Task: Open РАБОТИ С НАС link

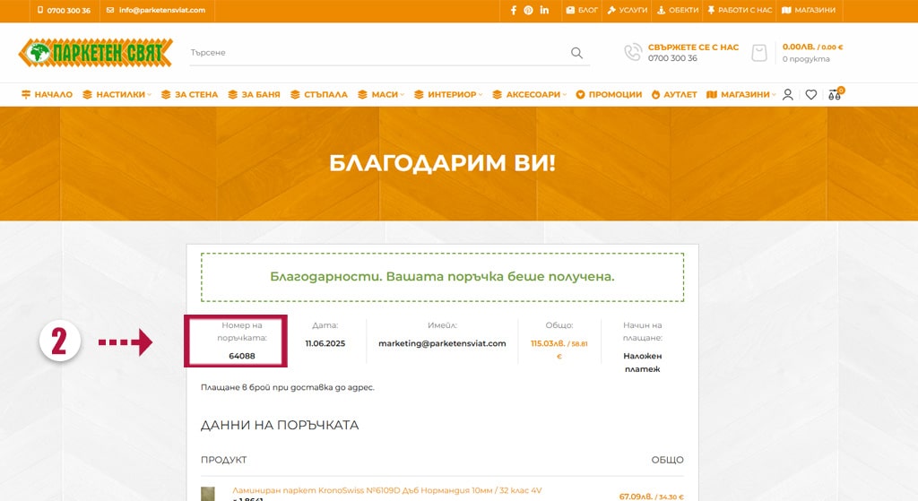Action: click(x=740, y=10)
